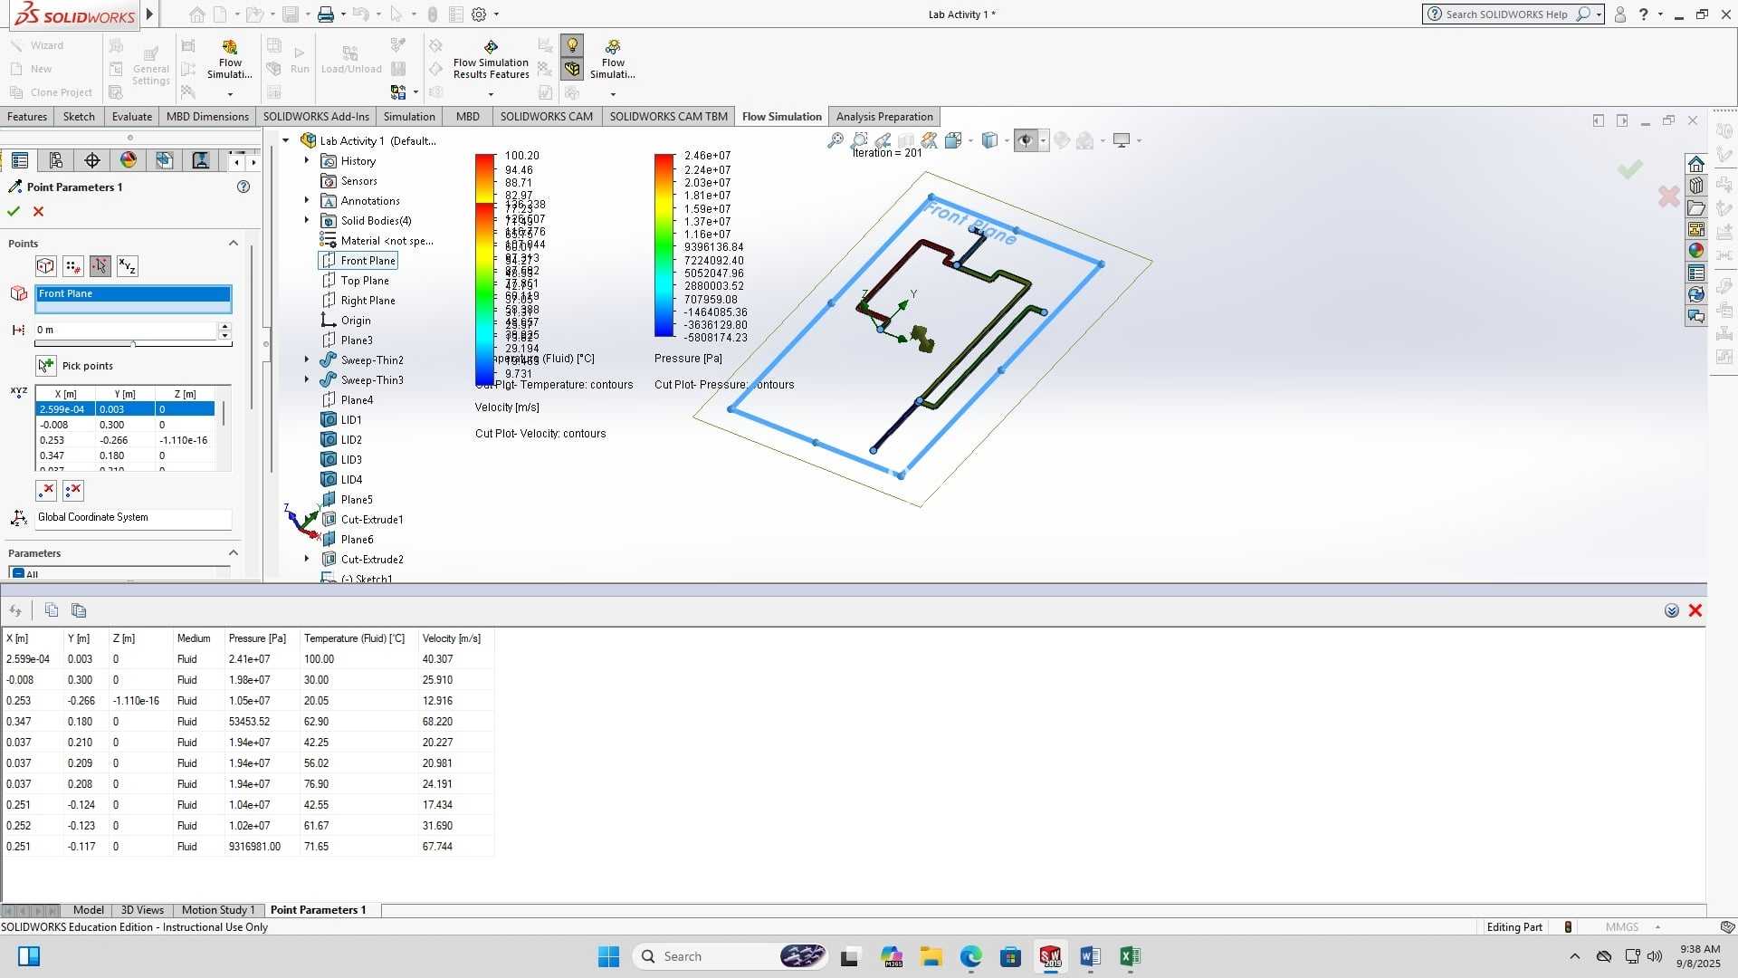
Task: Toggle the lighting bulb button in ribbon
Action: point(572,45)
